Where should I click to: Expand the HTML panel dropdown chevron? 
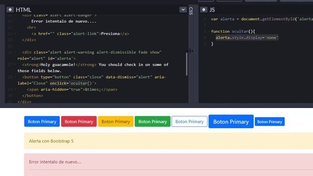click(x=183, y=10)
